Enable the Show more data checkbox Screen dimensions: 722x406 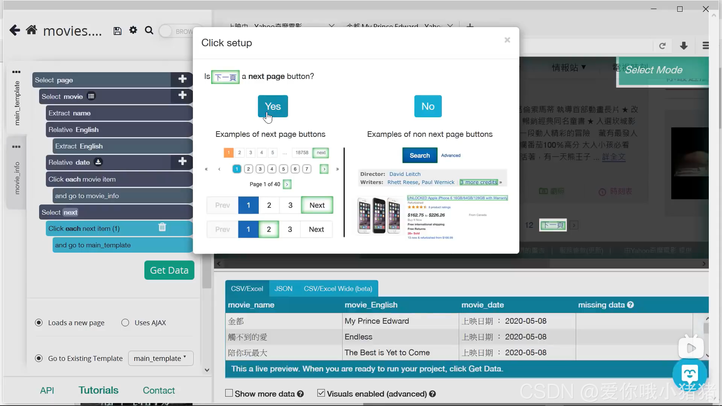coord(229,393)
